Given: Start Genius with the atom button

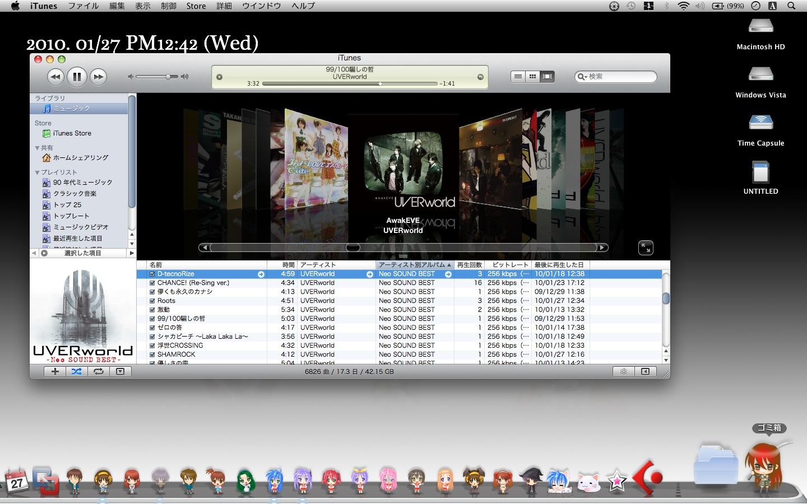Looking at the screenshot, I should pos(623,371).
